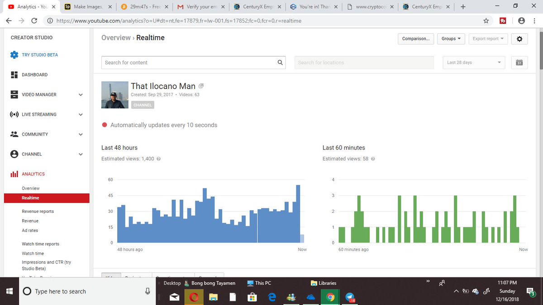Open the Last 28 days date range dropdown
Screen dimensions: 543x305
[x=474, y=62]
